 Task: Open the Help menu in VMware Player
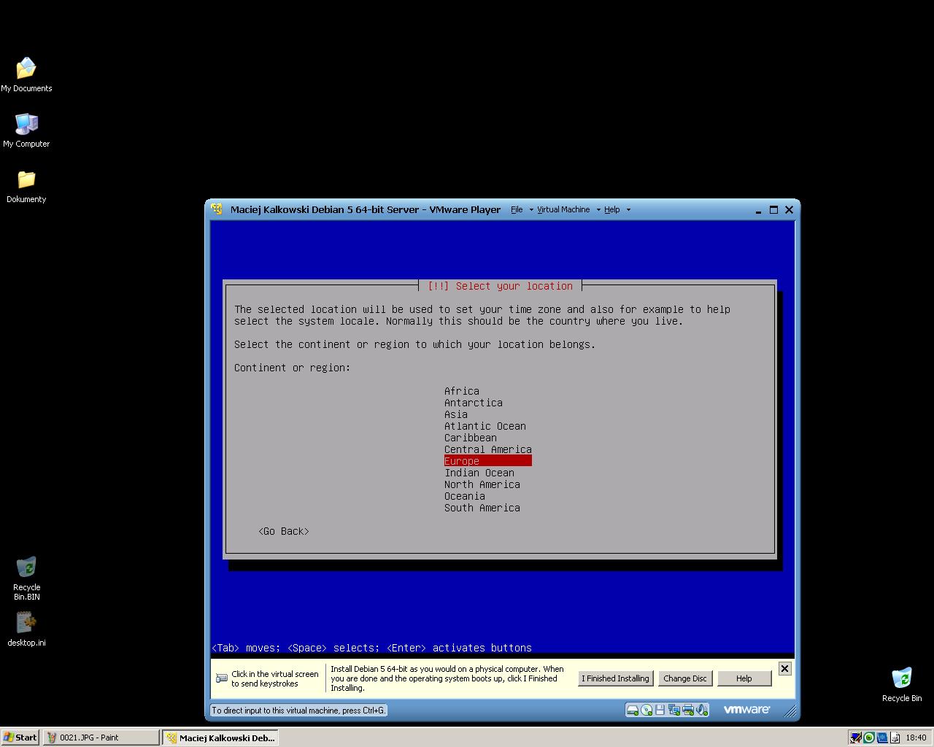click(617, 209)
